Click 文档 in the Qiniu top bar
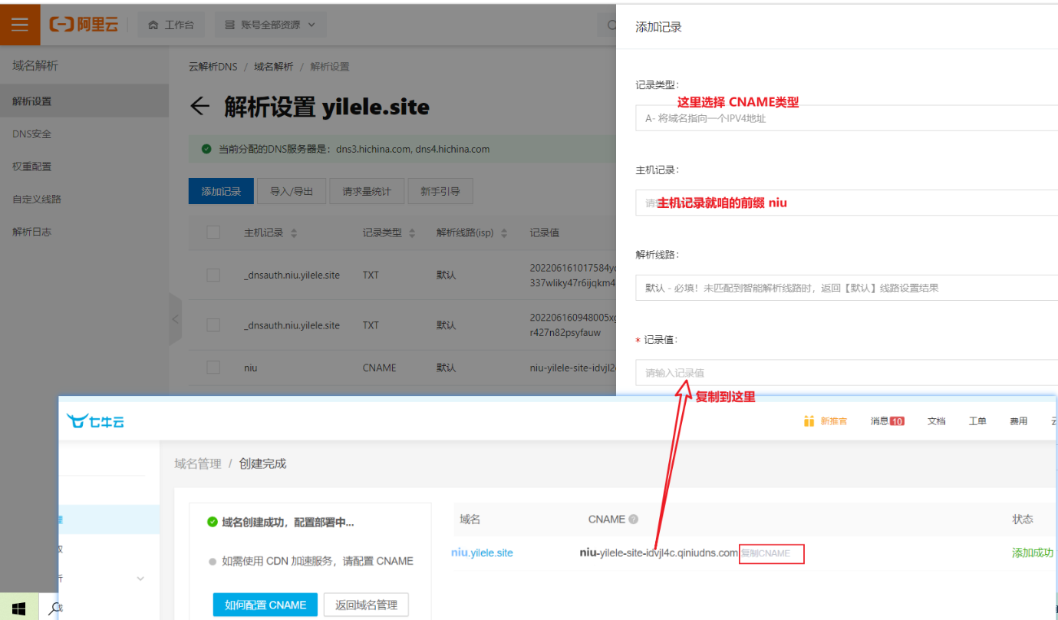 [x=936, y=421]
